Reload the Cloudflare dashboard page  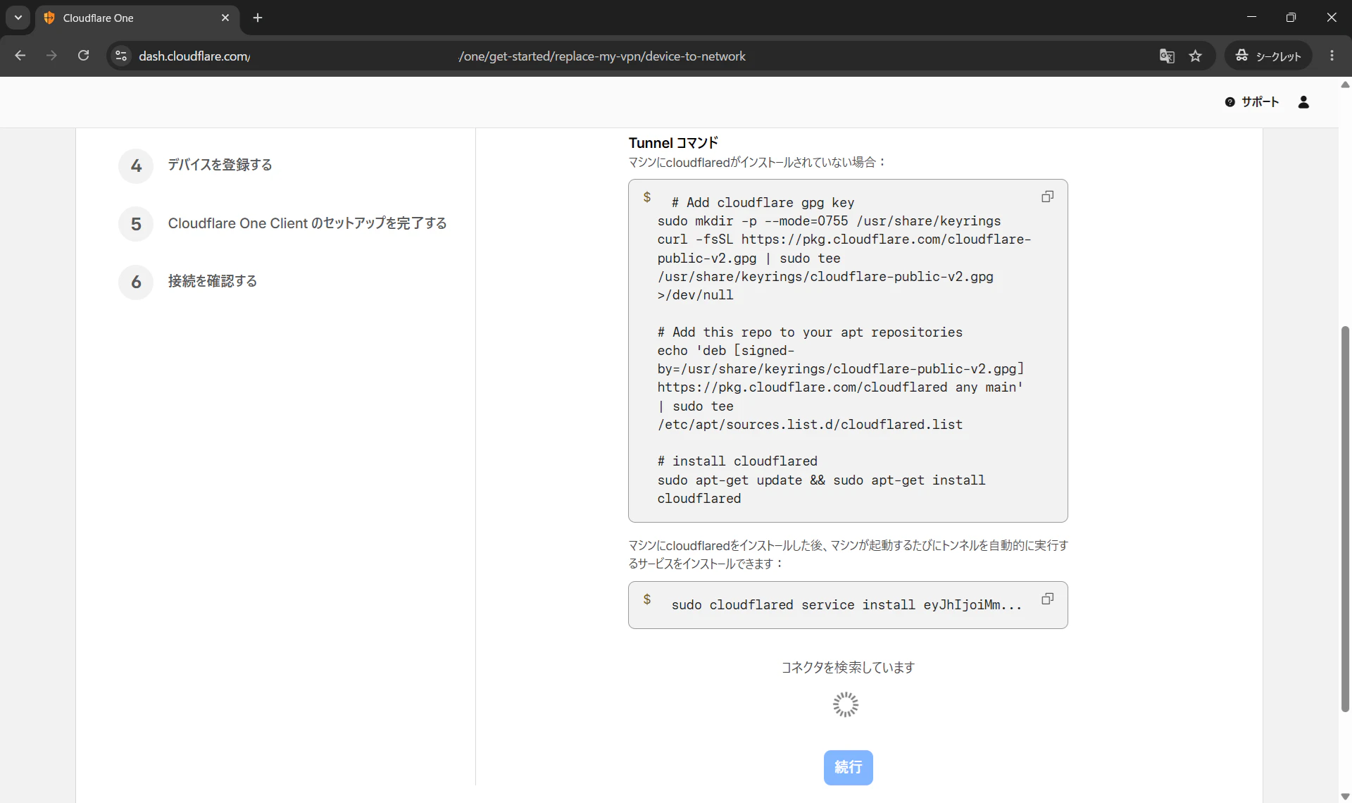point(83,56)
